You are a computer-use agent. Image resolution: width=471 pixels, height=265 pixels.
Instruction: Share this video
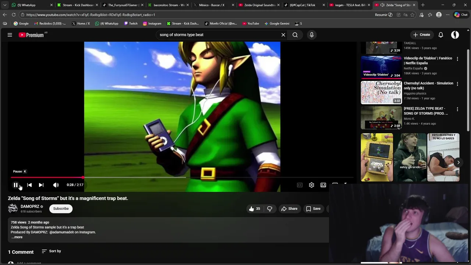coord(289,209)
